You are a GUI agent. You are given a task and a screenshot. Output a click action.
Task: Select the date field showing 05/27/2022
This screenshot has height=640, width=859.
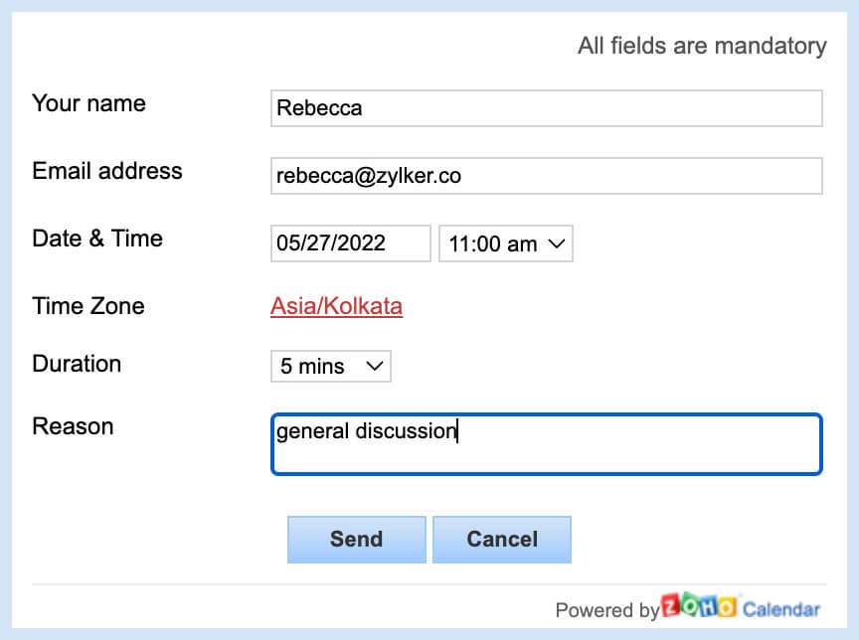tap(350, 243)
